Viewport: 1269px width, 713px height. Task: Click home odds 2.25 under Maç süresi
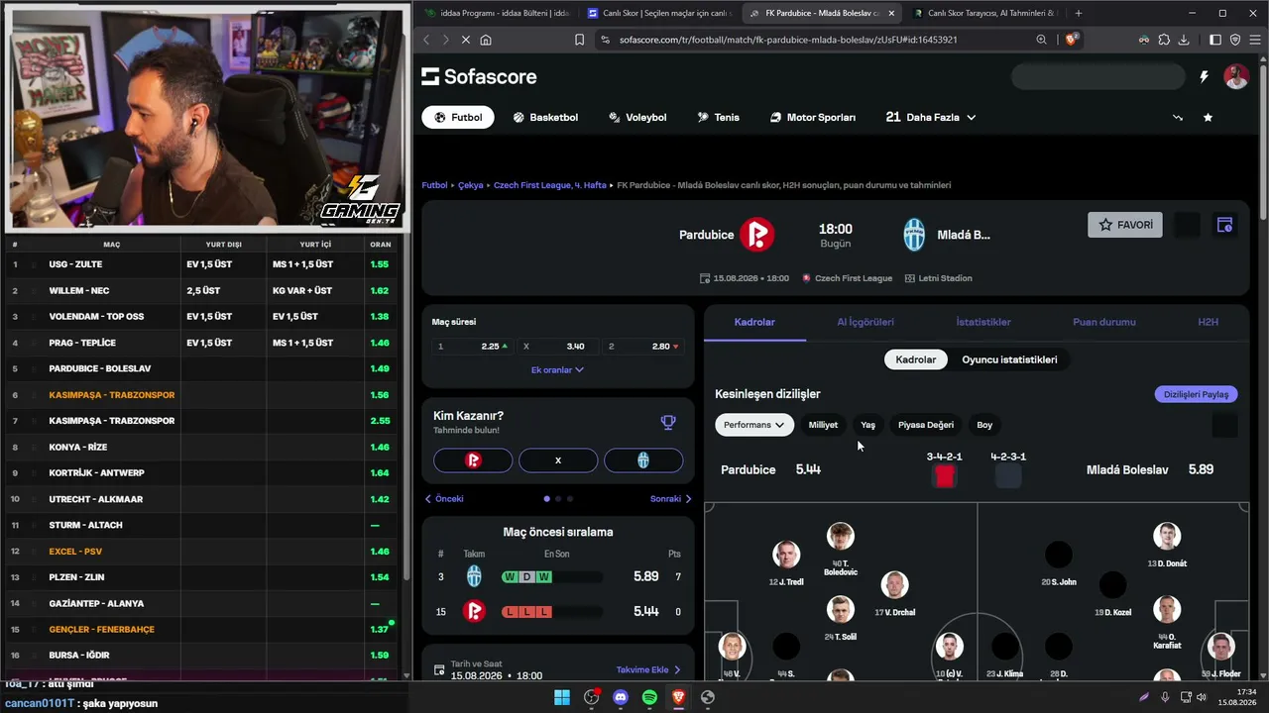click(x=471, y=347)
